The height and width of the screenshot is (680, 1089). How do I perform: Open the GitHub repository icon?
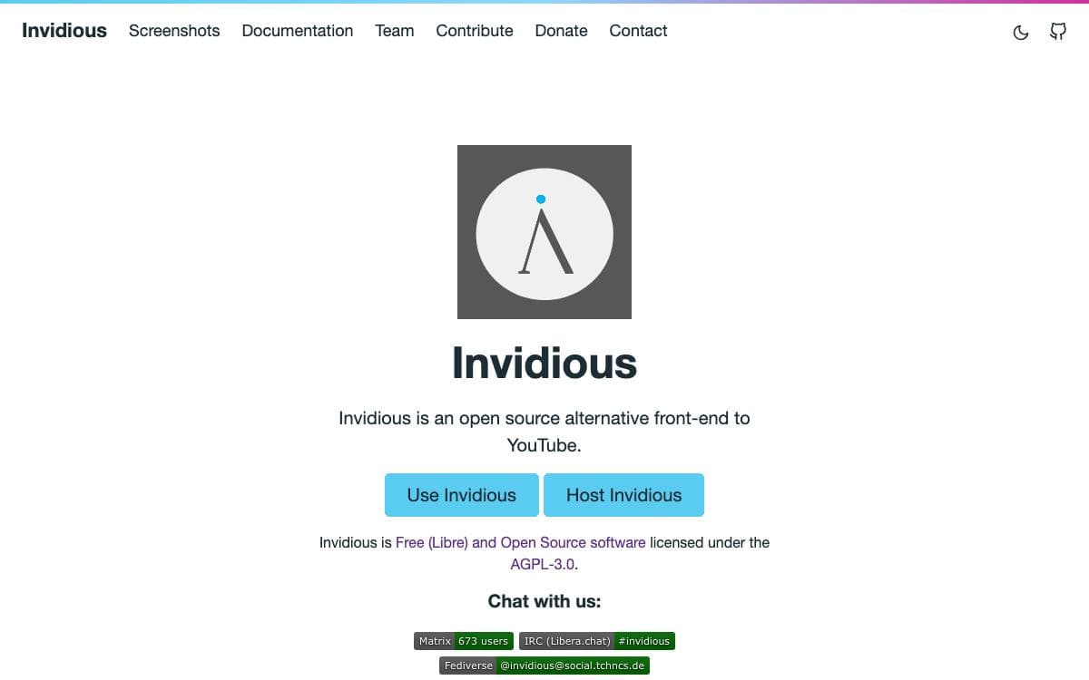tap(1058, 32)
